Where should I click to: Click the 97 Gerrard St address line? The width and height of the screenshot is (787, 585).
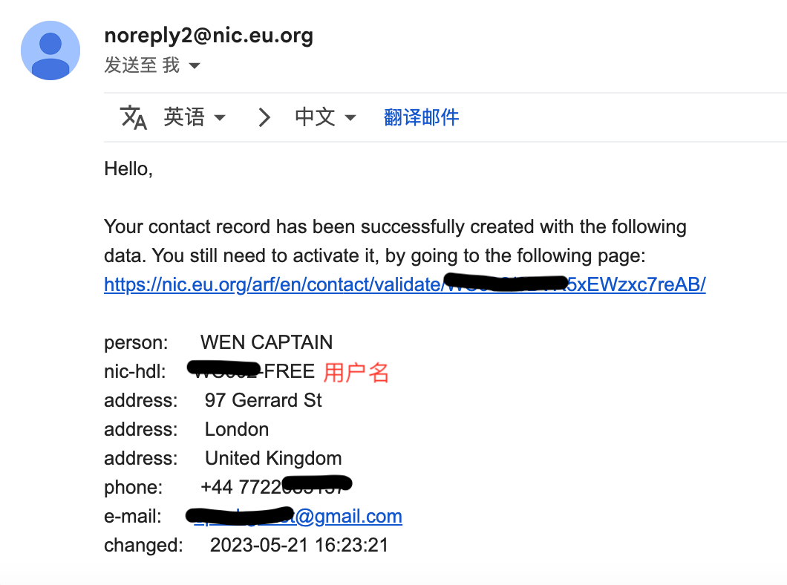[263, 400]
